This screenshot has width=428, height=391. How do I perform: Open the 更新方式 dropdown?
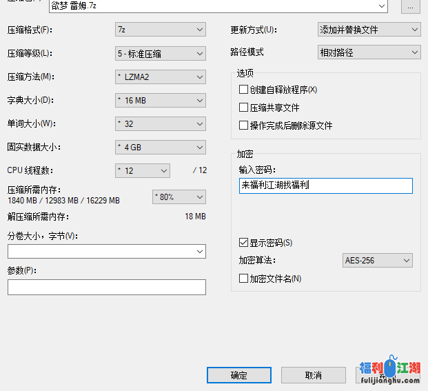(x=369, y=30)
